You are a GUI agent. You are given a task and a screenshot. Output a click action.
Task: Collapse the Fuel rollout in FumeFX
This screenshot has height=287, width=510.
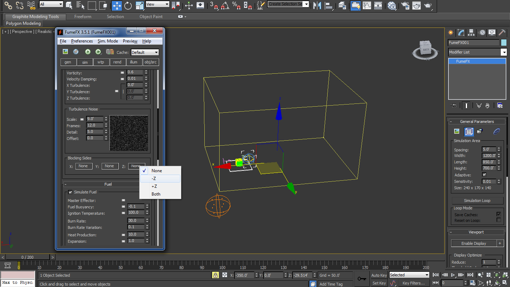pos(108,184)
